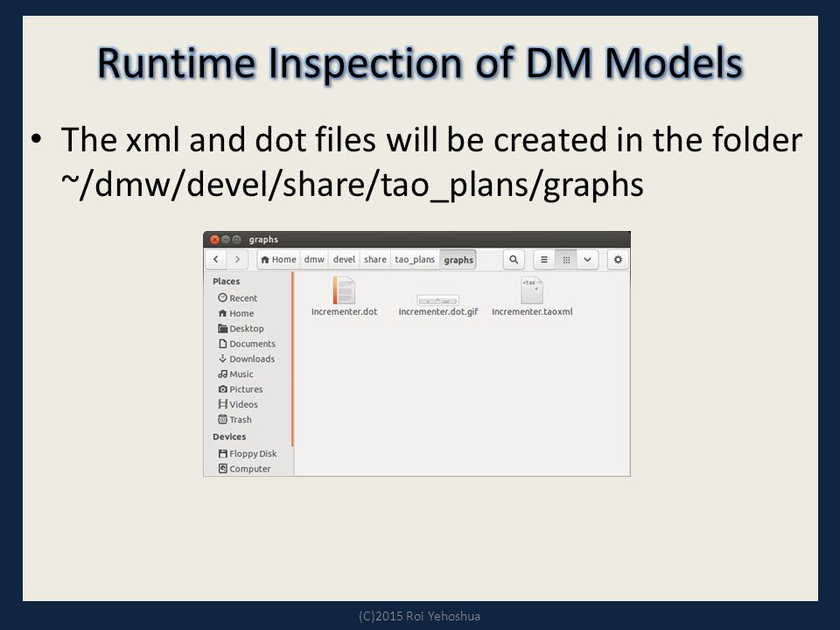Click the devel breadcrumb
This screenshot has height=630, width=840.
click(344, 259)
